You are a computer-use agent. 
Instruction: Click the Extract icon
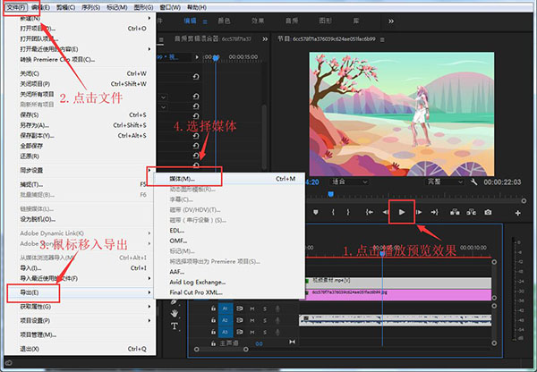click(472, 212)
